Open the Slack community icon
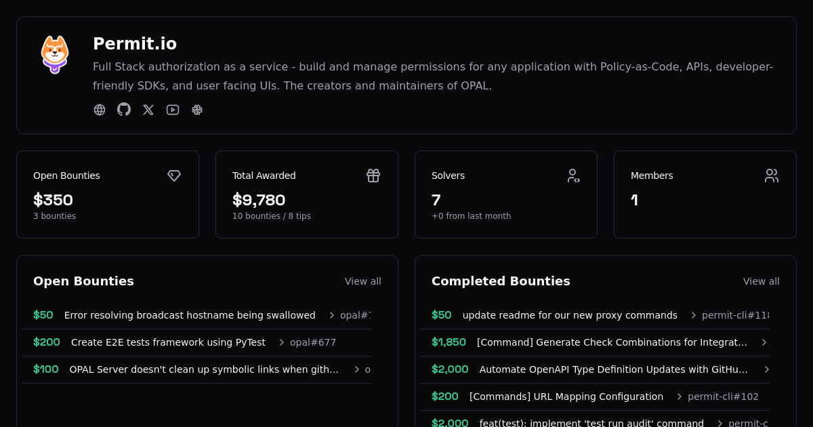The height and width of the screenshot is (427, 813). (197, 109)
